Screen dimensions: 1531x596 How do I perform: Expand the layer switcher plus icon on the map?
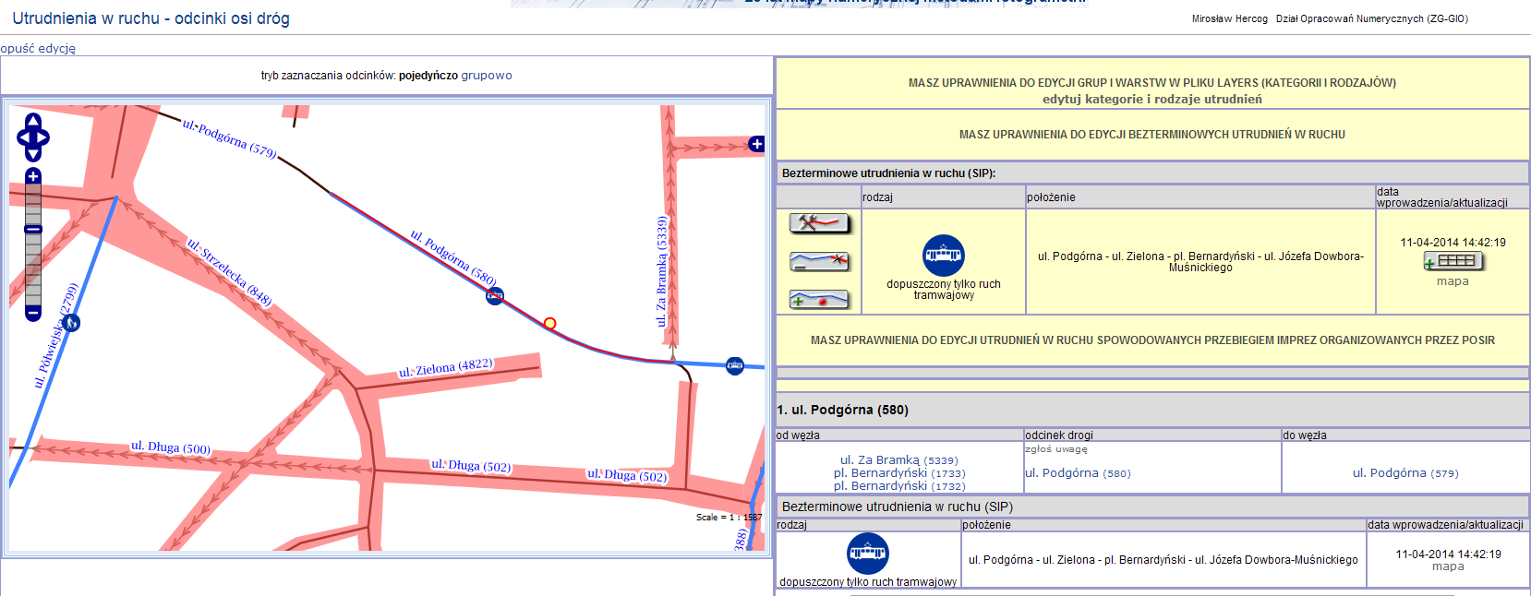coord(756,144)
